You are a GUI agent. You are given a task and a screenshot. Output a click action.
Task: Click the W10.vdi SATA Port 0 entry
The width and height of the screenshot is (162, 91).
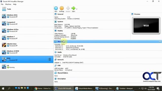click(x=74, y=46)
